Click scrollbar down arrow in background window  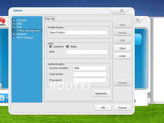pyautogui.click(x=149, y=104)
